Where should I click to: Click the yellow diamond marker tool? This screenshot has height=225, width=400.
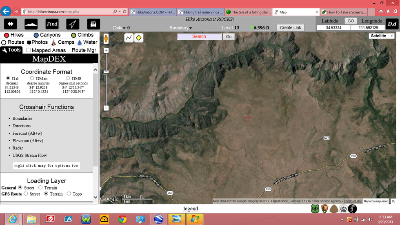point(138,38)
